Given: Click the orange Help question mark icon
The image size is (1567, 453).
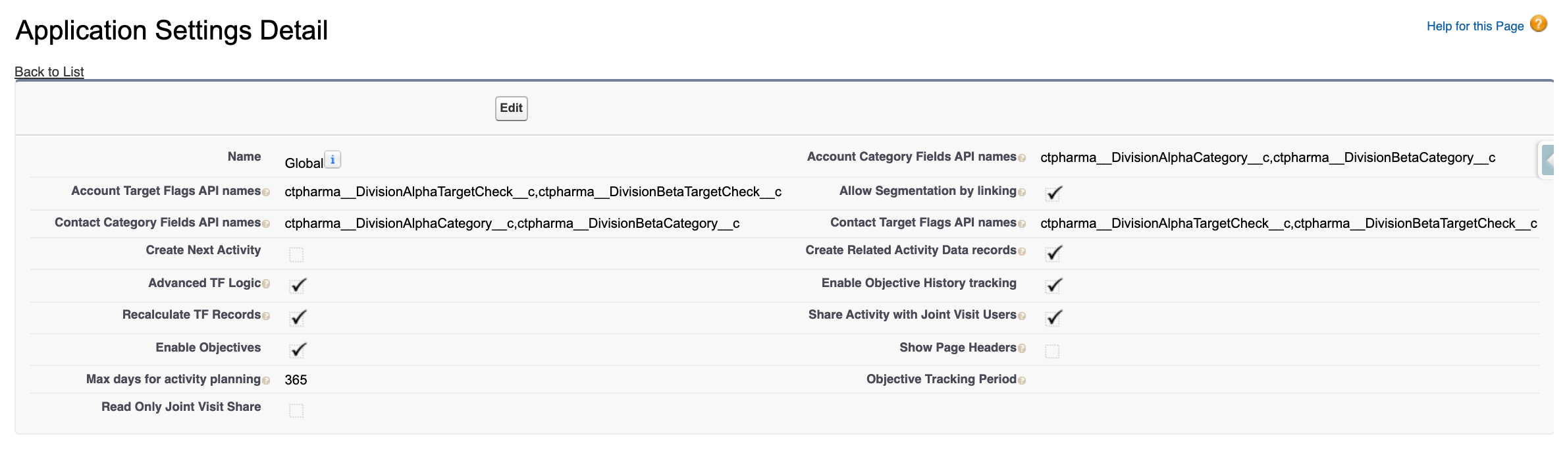Looking at the screenshot, I should click(x=1538, y=24).
